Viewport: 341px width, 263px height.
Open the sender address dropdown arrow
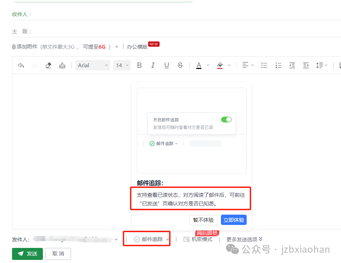coord(116,239)
